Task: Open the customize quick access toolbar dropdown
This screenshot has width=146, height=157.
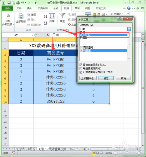Action: [x=36, y=3]
